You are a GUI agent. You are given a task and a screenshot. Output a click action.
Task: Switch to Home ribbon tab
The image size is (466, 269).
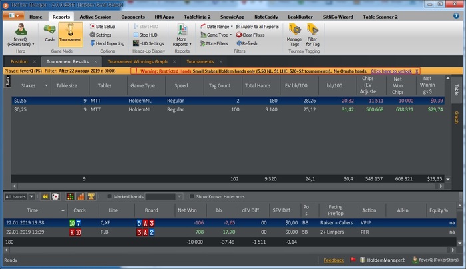tap(36, 17)
